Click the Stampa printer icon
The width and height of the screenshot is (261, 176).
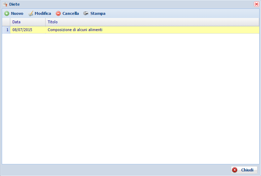86,13
